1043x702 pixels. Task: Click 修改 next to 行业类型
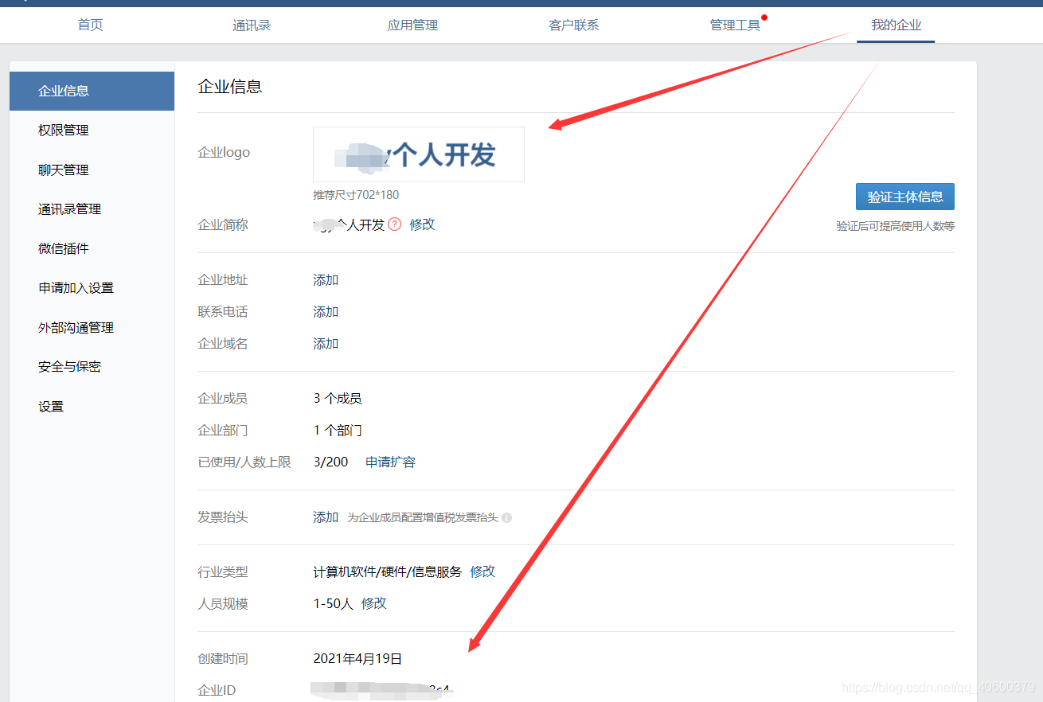pyautogui.click(x=482, y=571)
